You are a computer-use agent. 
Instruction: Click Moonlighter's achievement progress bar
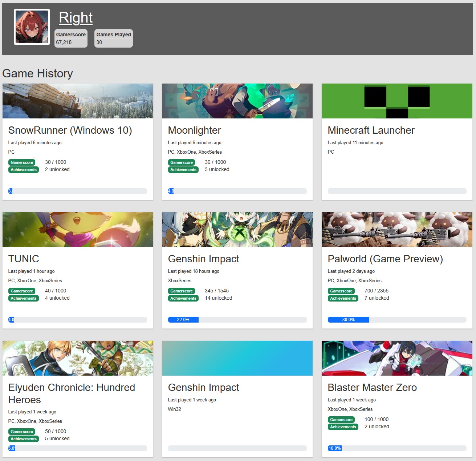(237, 191)
